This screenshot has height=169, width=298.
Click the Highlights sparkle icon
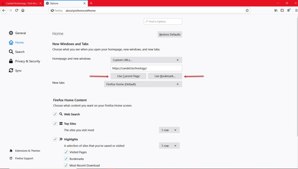point(61,139)
